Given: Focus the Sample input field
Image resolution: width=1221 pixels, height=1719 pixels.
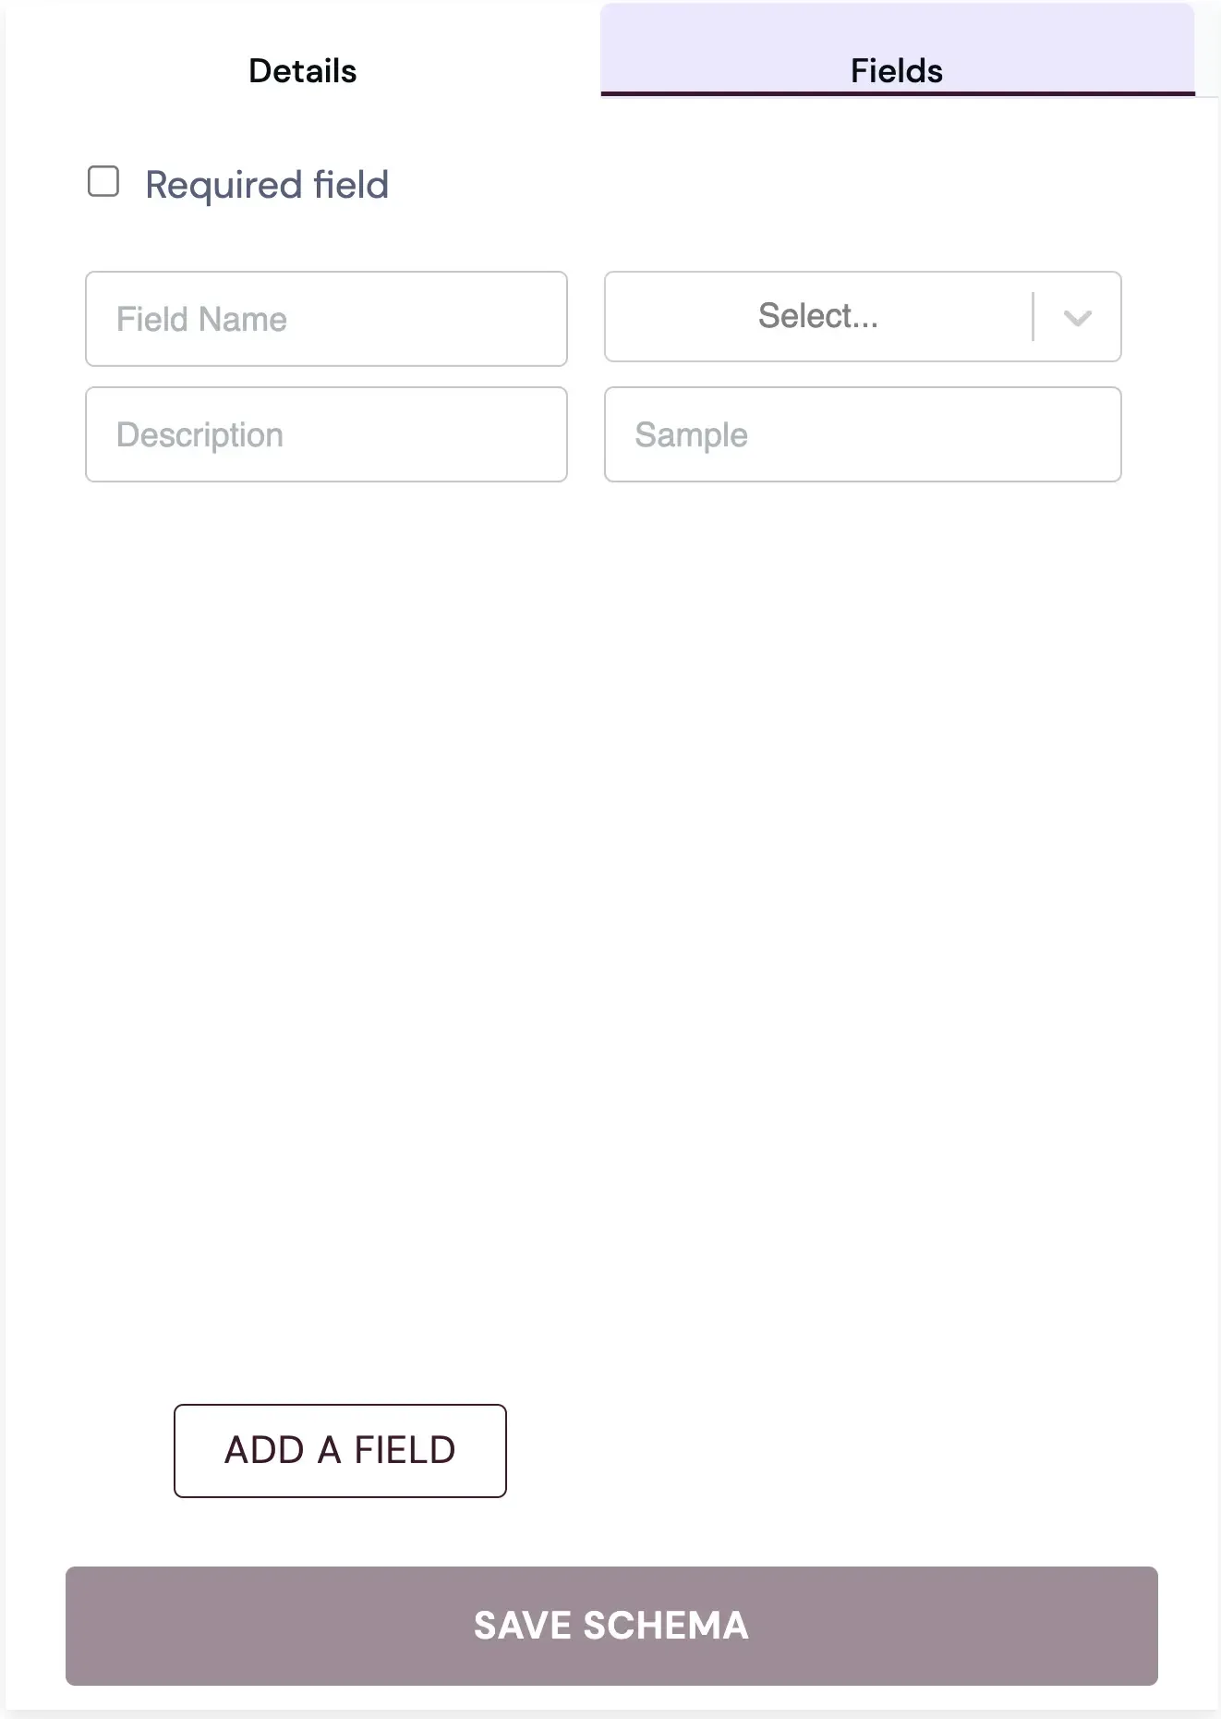Looking at the screenshot, I should click(862, 434).
